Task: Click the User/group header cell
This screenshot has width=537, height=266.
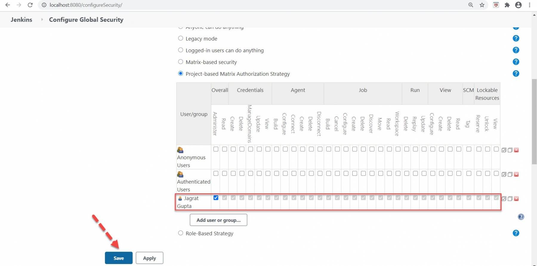Action: click(x=194, y=114)
